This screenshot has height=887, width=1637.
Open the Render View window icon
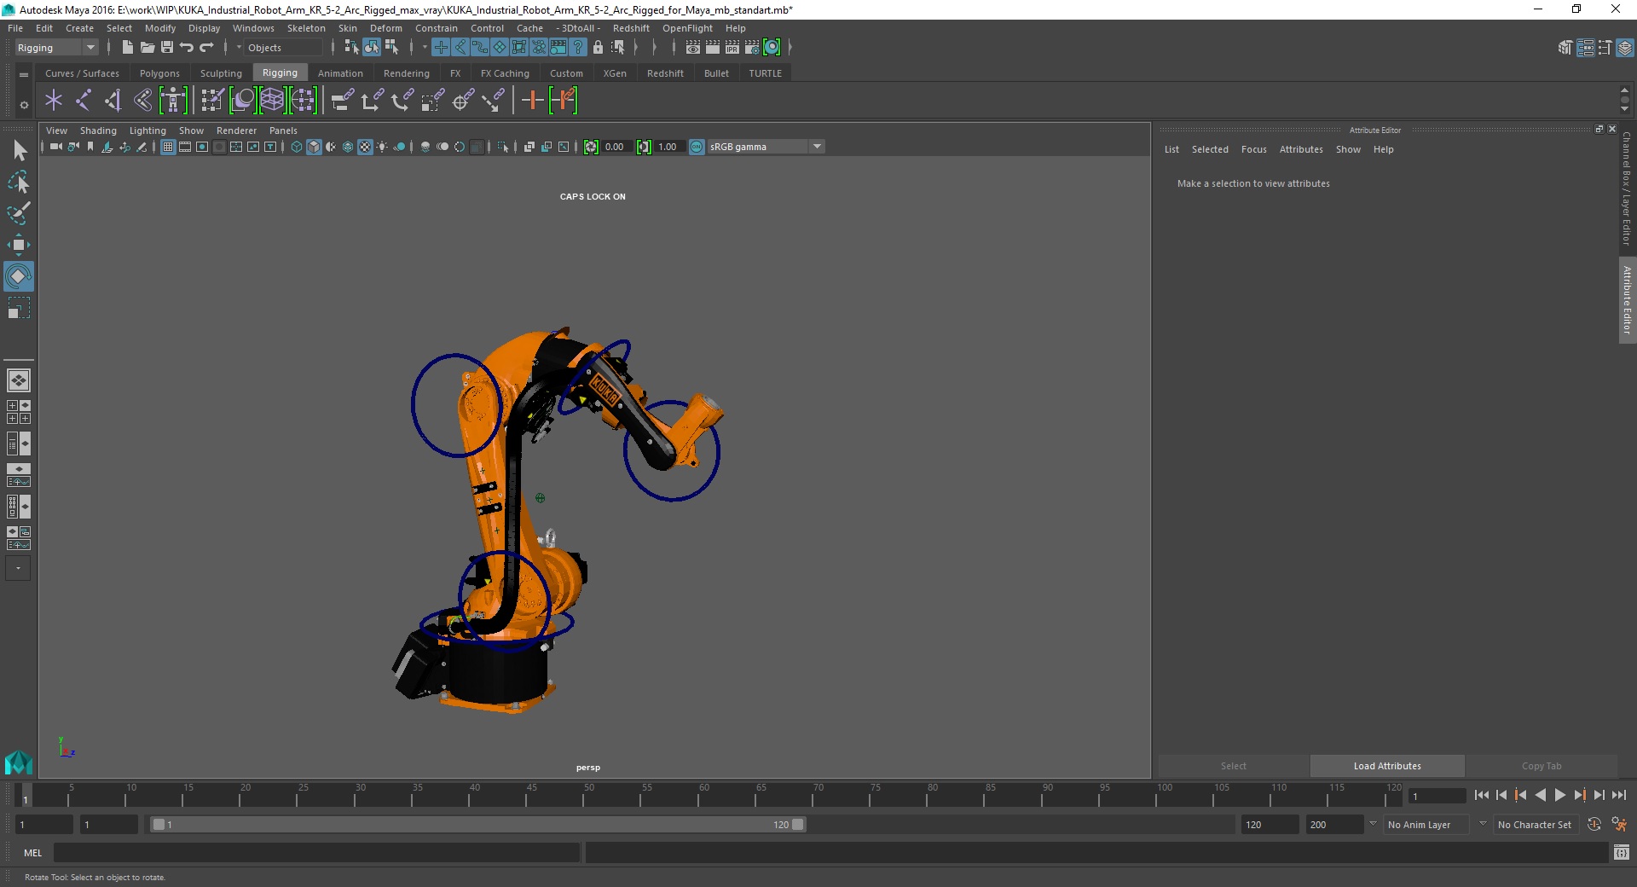pos(693,48)
